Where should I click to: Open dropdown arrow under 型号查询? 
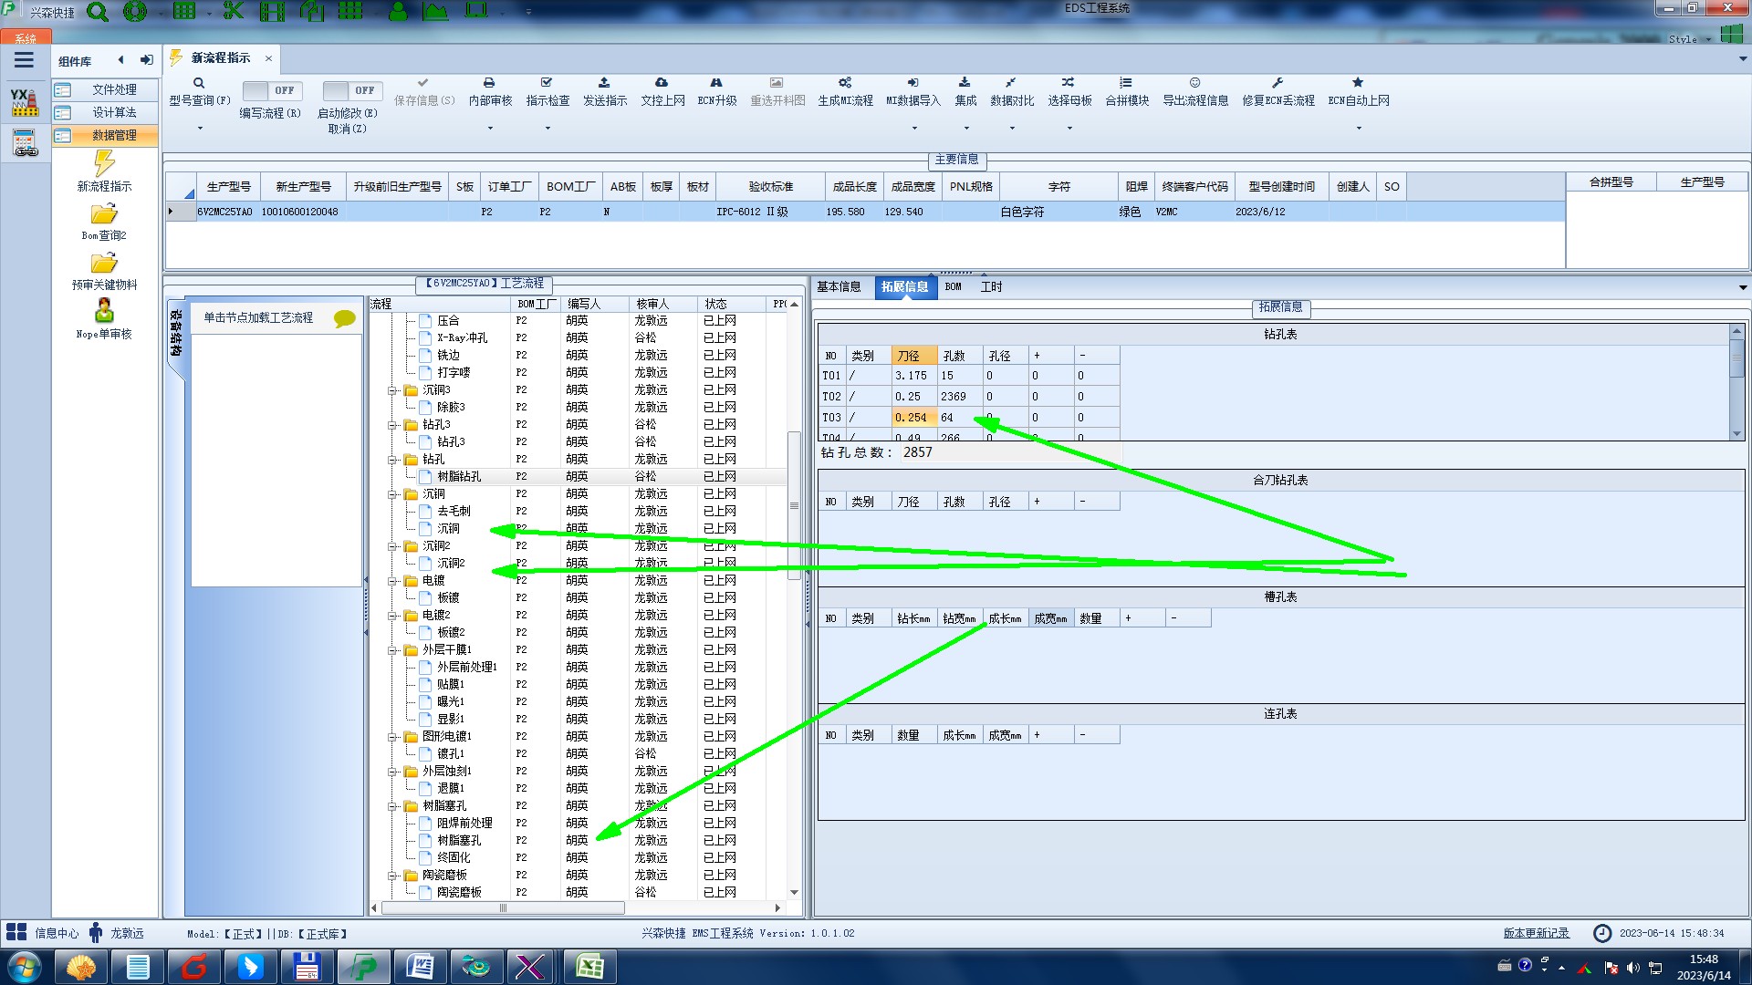pos(200,129)
